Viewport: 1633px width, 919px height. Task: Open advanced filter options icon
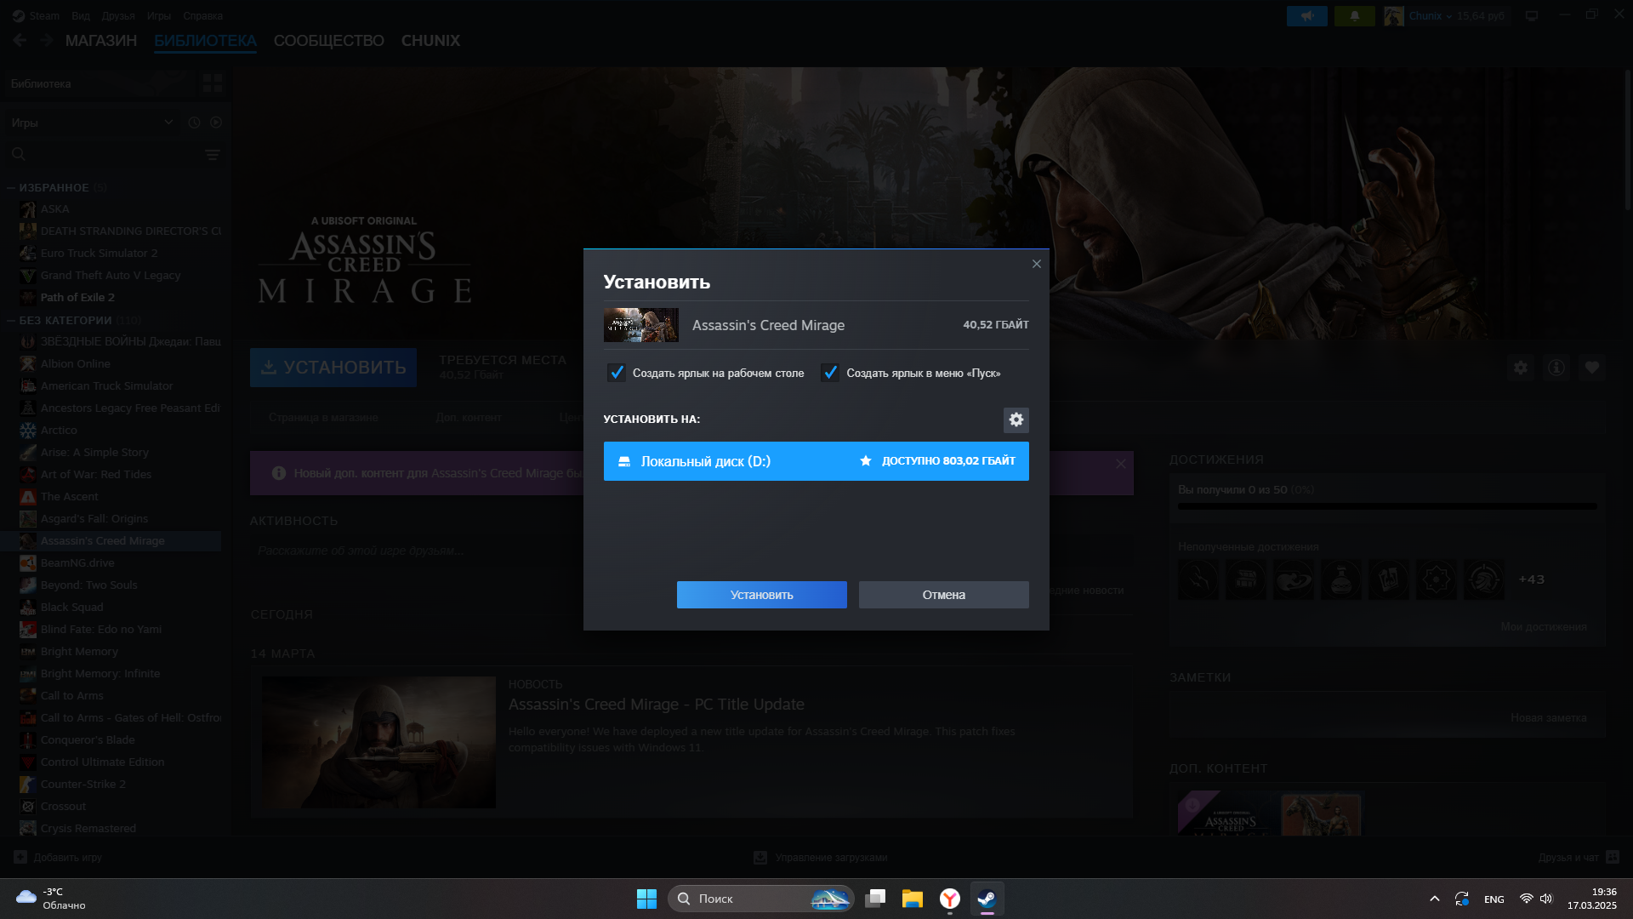(x=213, y=154)
